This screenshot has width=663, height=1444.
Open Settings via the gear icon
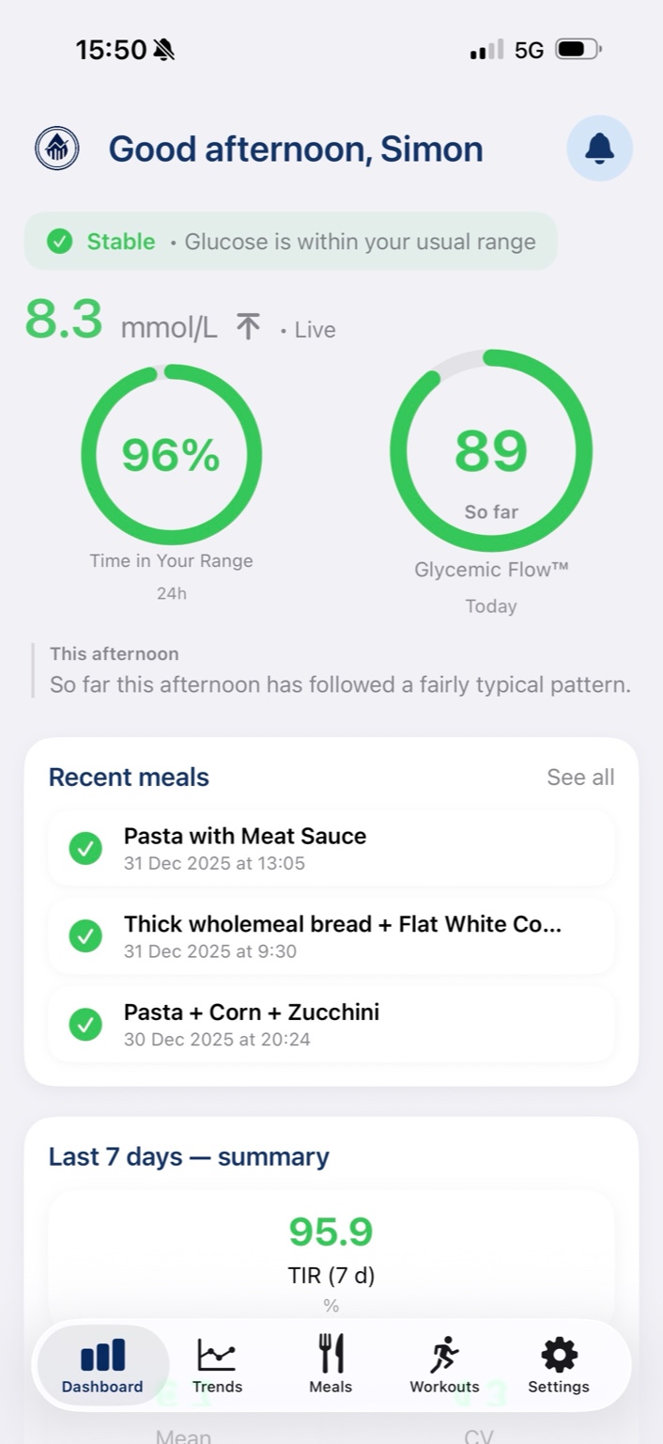click(559, 1355)
